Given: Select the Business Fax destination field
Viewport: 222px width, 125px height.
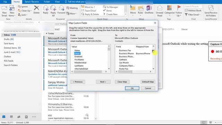Looking at the screenshot, I should pyautogui.click(x=125, y=50).
